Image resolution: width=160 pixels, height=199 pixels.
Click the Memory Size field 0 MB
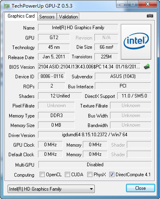coord(56,125)
